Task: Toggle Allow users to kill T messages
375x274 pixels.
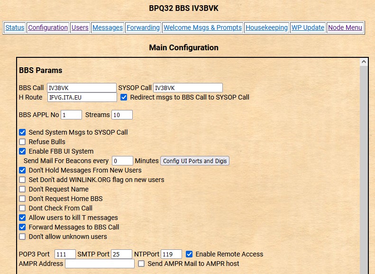Action: click(22, 218)
